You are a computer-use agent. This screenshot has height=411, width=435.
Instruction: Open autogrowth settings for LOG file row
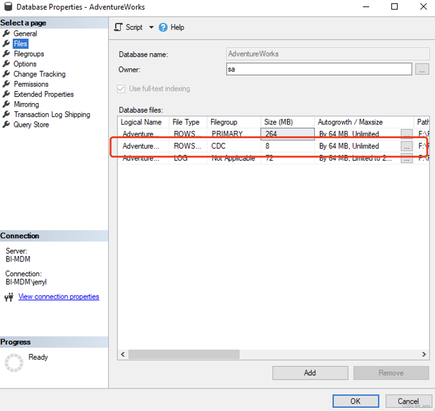coord(407,158)
